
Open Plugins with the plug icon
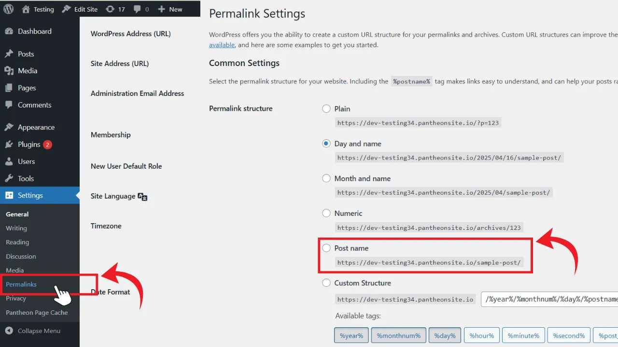[9, 145]
